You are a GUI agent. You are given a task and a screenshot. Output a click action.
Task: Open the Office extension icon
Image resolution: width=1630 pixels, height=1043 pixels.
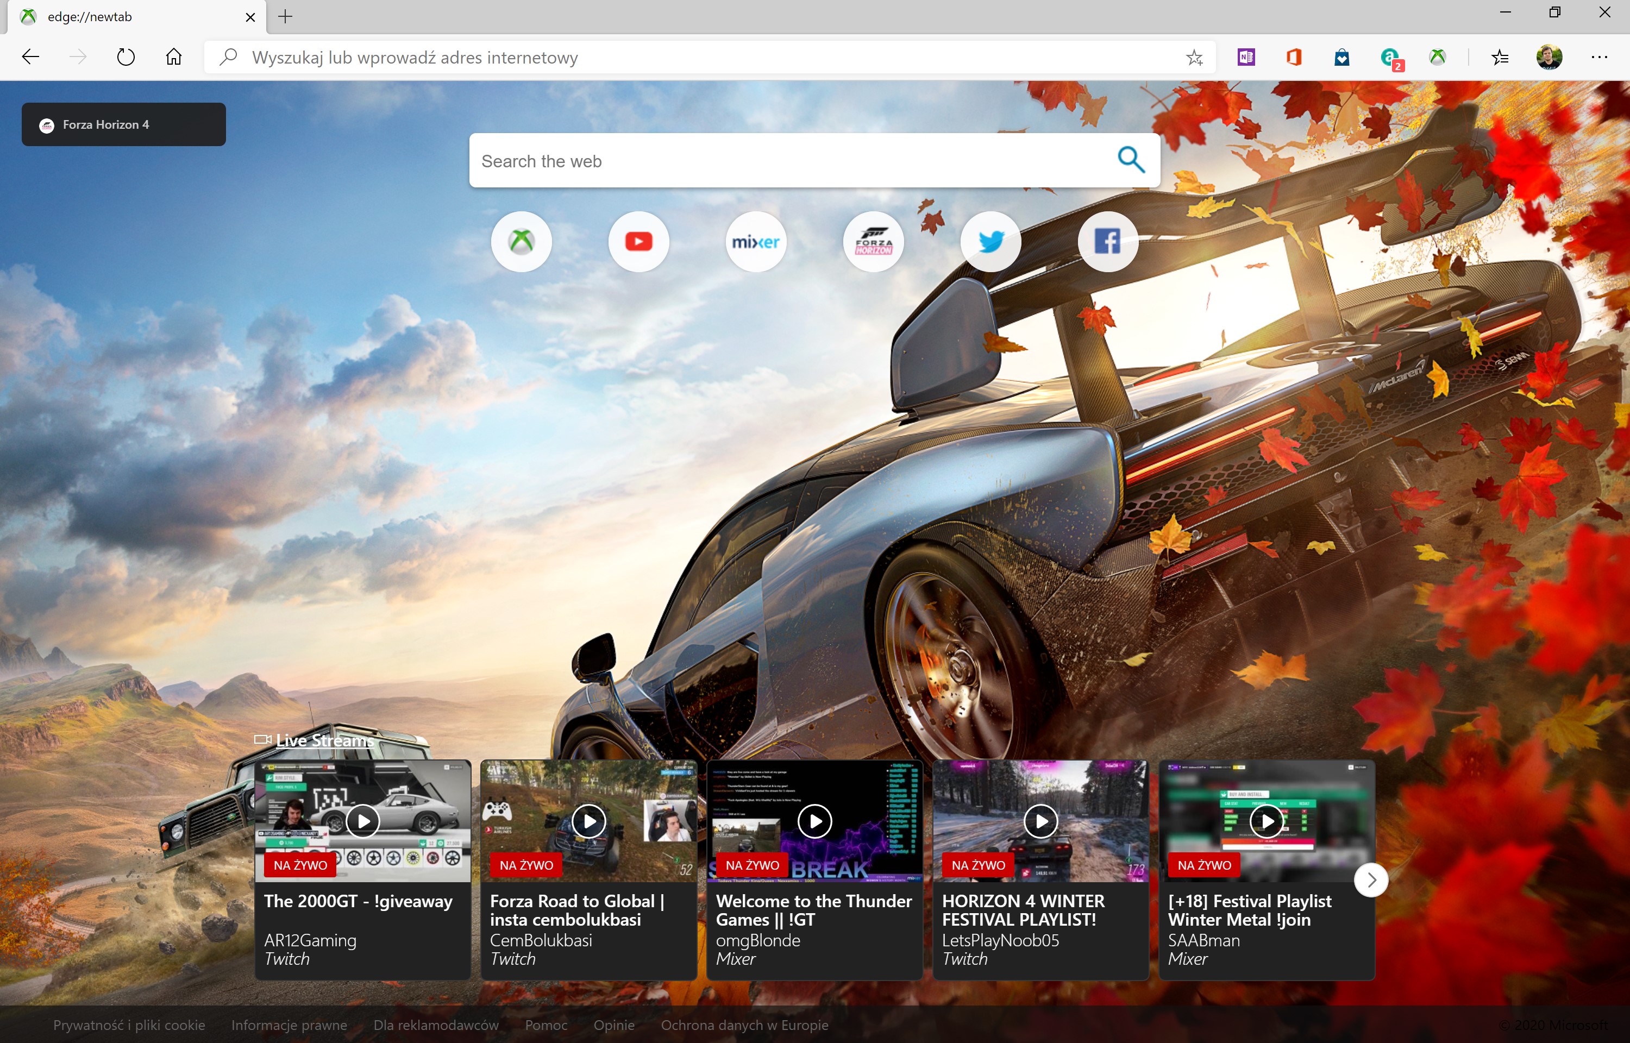click(1294, 57)
